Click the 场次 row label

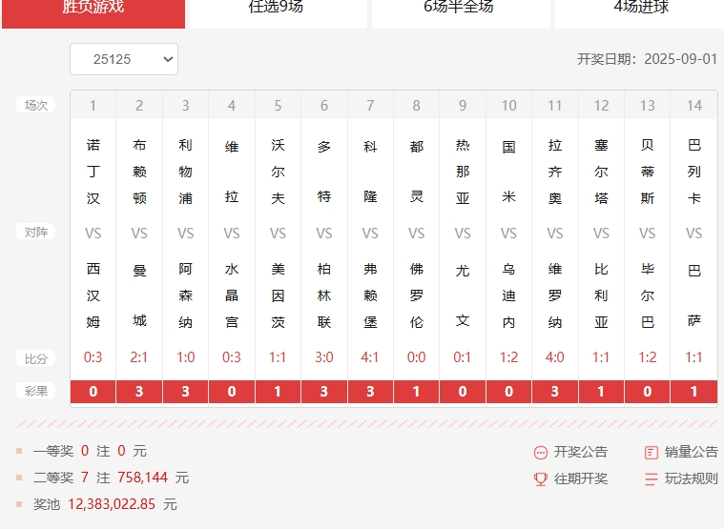coord(36,105)
